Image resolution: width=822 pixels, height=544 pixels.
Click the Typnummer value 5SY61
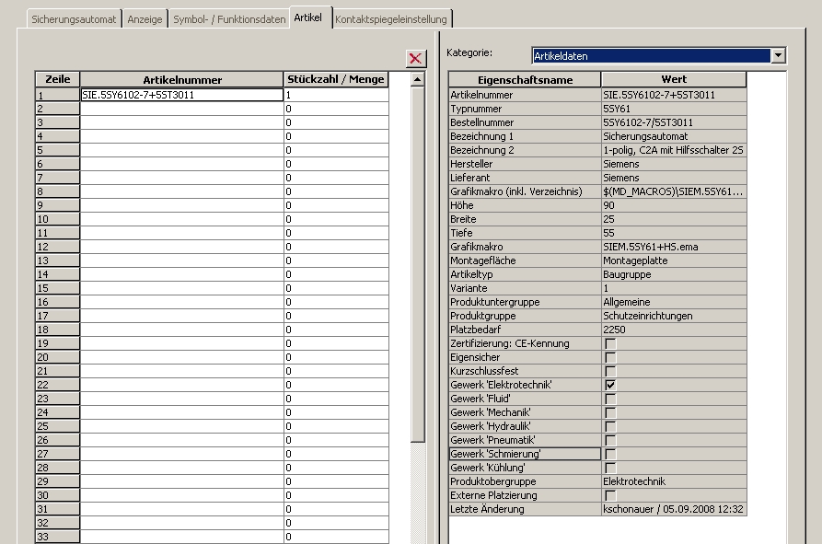[x=674, y=109]
